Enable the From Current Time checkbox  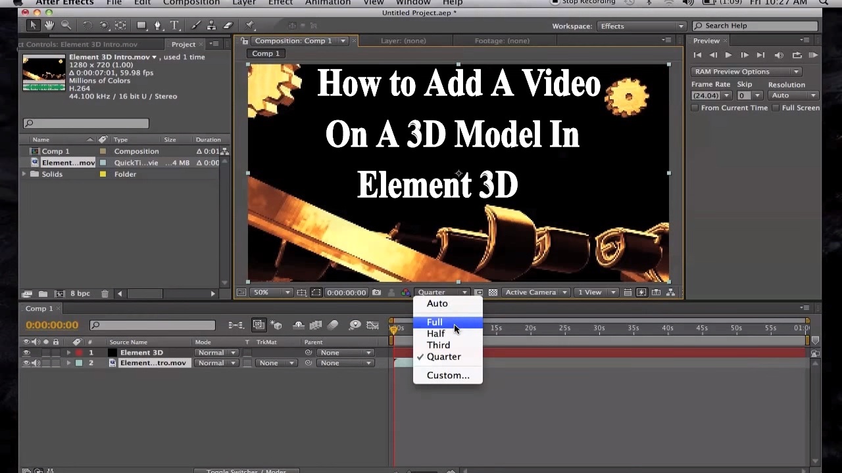click(x=695, y=108)
